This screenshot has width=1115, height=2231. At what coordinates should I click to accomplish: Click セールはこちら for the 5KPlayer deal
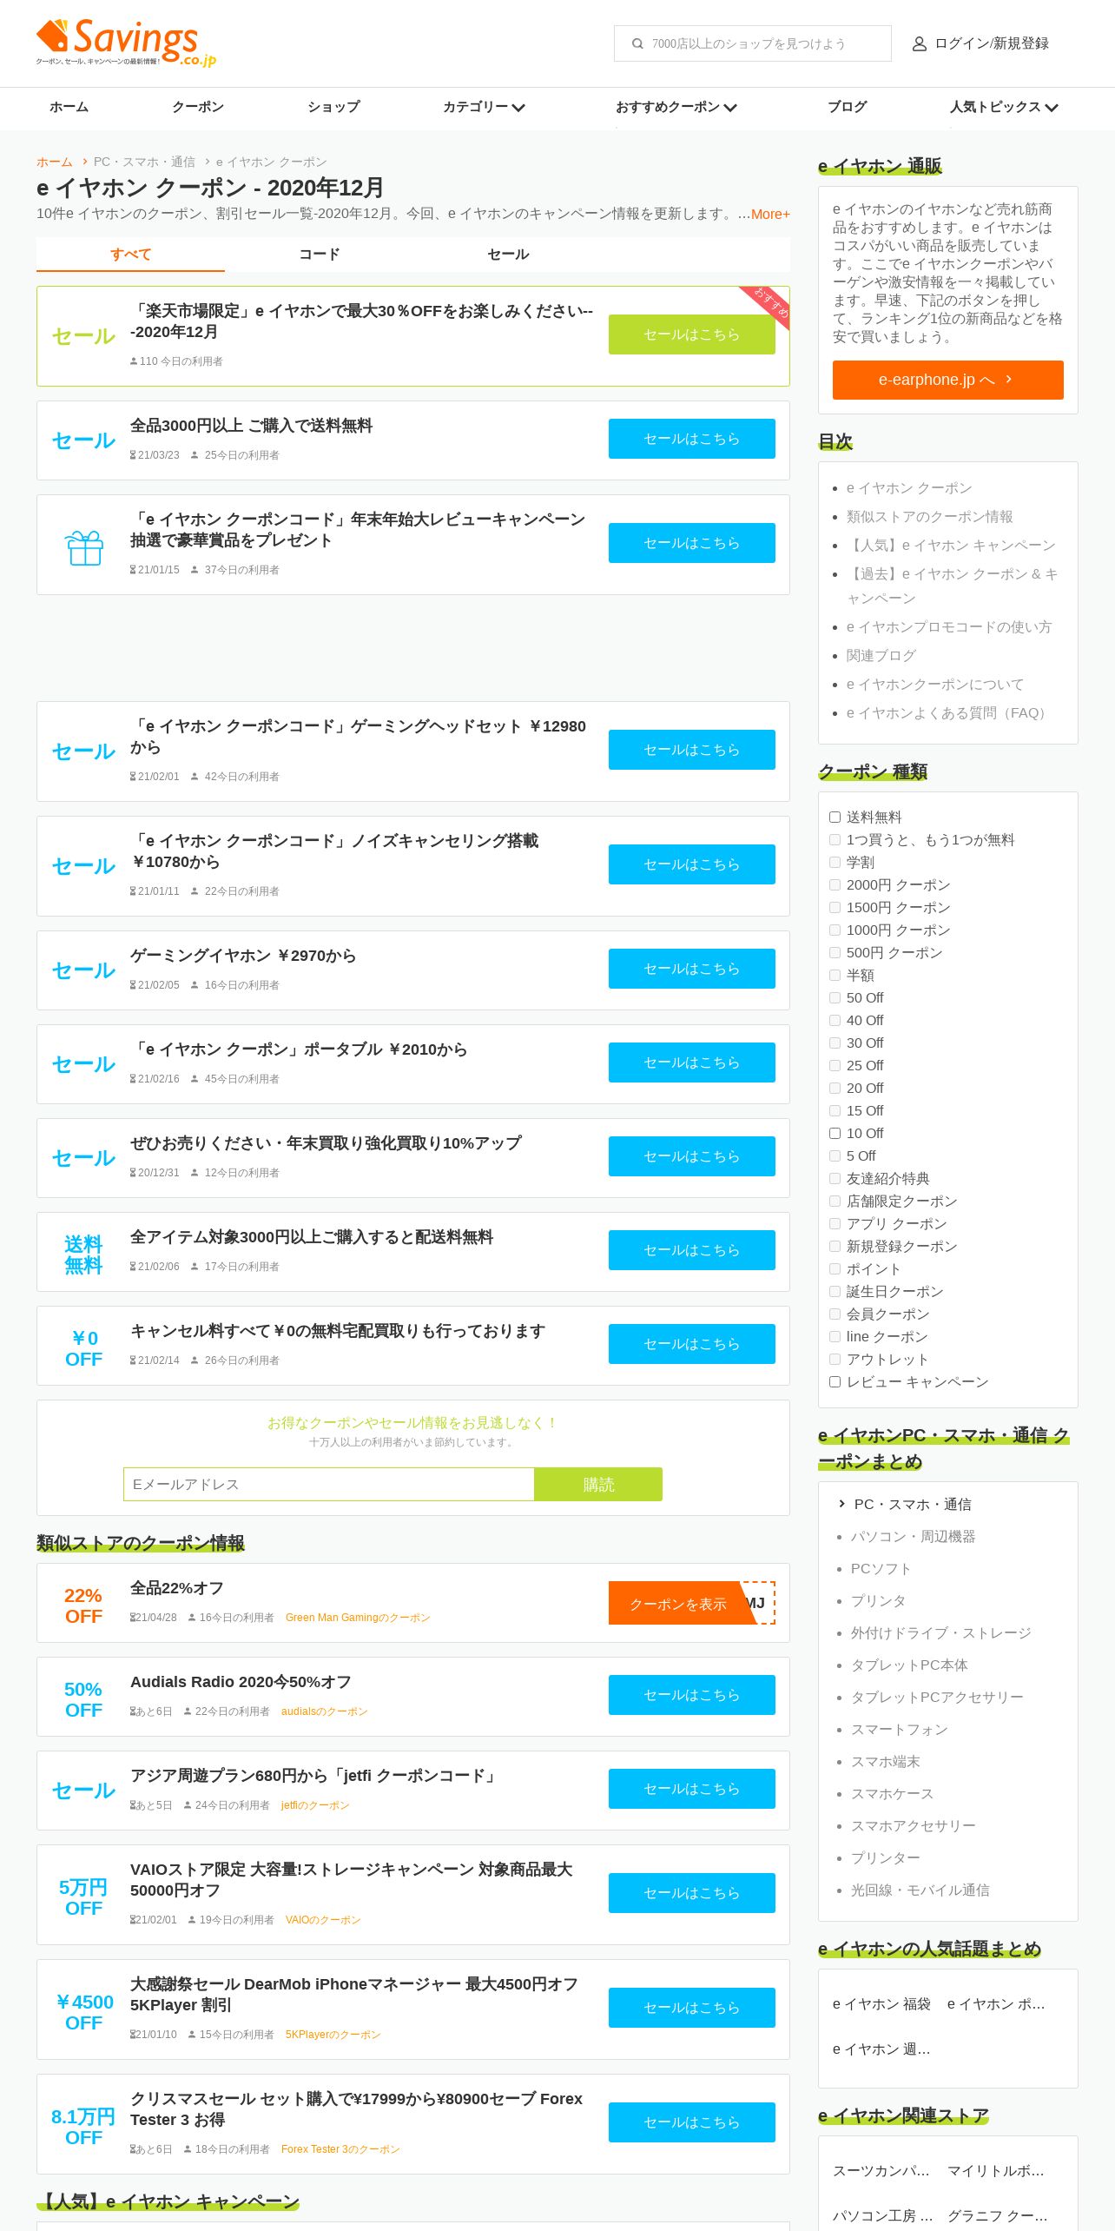(x=692, y=2008)
